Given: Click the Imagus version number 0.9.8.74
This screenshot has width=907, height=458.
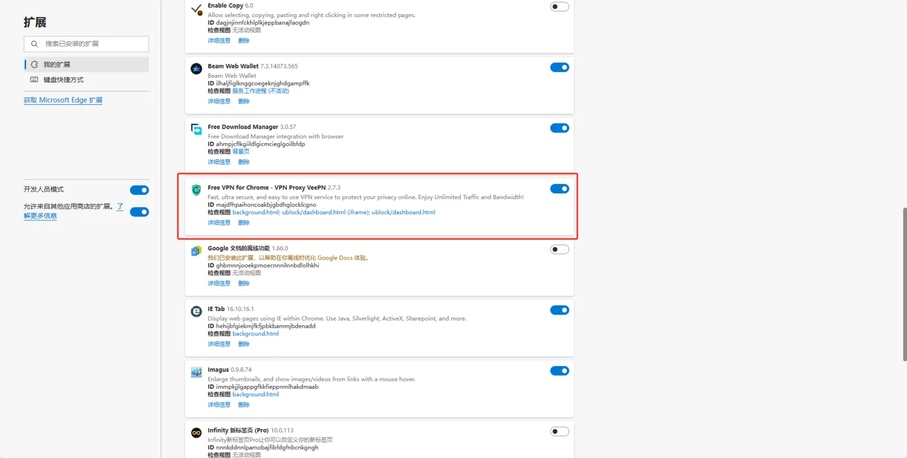Looking at the screenshot, I should point(241,370).
